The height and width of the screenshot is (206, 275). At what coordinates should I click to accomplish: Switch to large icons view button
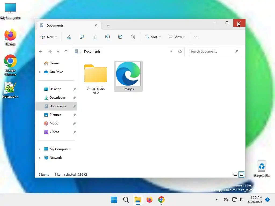coord(241,174)
